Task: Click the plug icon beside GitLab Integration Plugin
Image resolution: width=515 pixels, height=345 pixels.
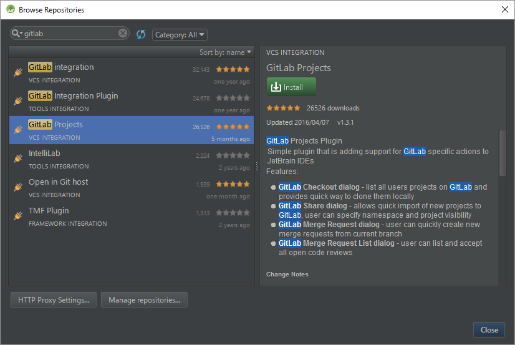Action: pos(18,100)
